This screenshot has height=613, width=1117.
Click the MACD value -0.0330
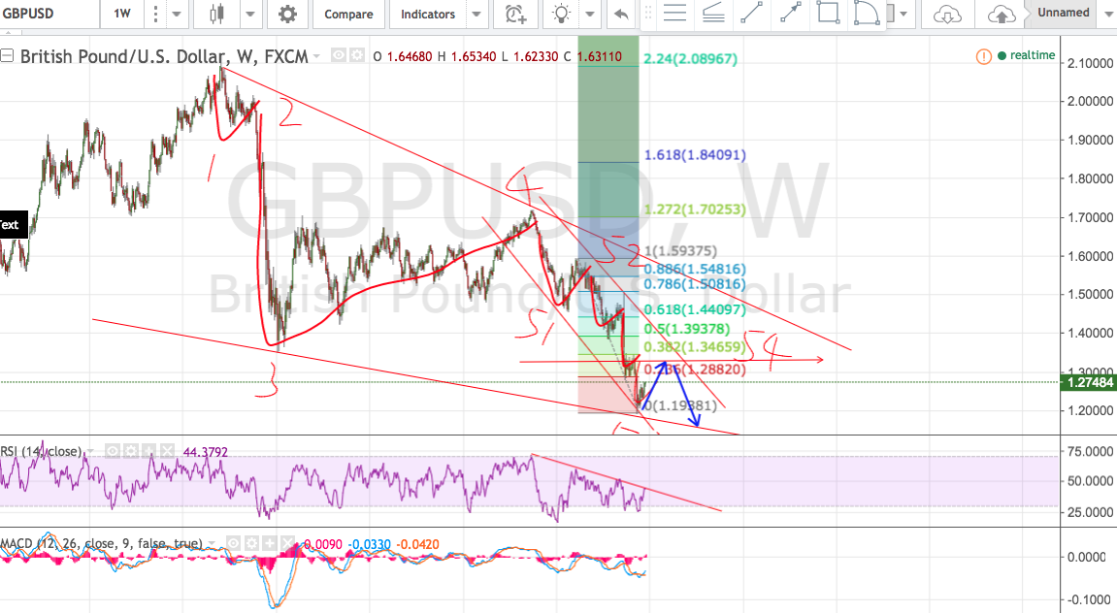point(369,545)
